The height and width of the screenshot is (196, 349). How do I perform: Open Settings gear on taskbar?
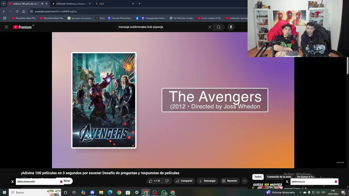137,192
